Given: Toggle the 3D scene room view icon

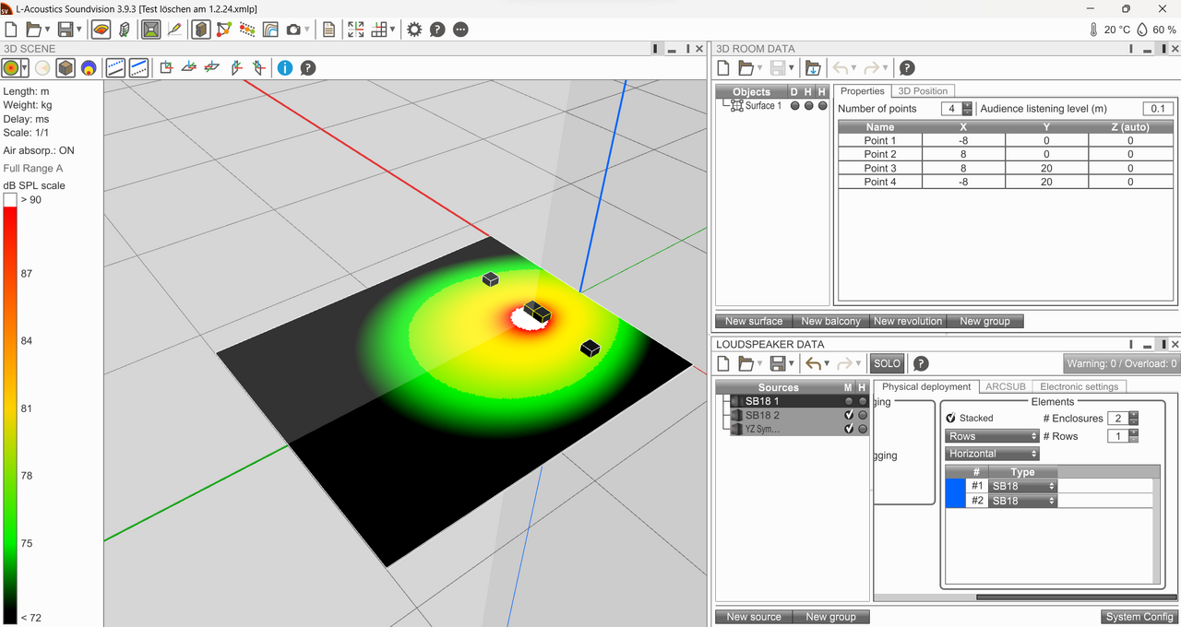Looking at the screenshot, I should pos(151,30).
